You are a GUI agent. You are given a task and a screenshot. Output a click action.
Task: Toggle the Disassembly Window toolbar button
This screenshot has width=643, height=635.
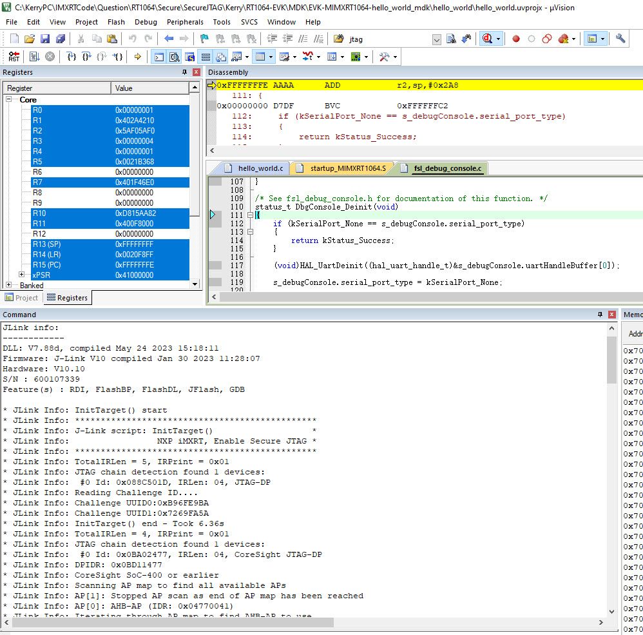pos(175,57)
